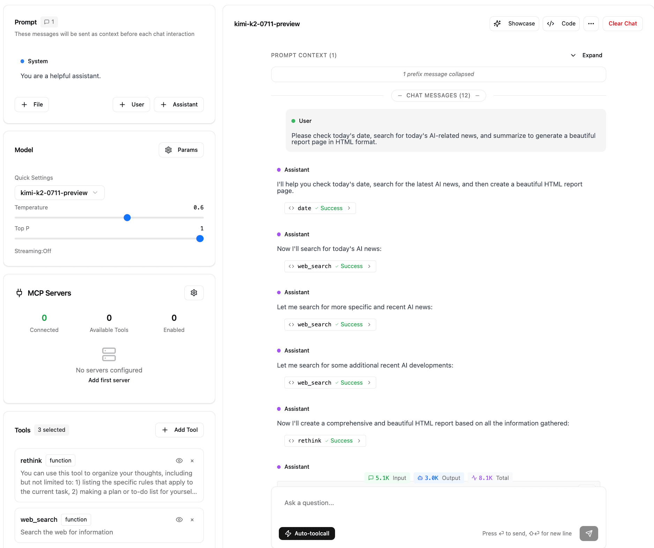
Task: Open the three-dots more options menu
Action: 591,24
